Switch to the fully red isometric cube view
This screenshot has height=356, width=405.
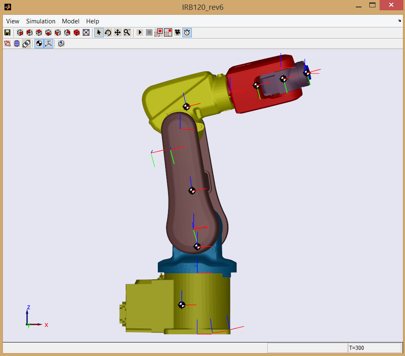click(77, 32)
